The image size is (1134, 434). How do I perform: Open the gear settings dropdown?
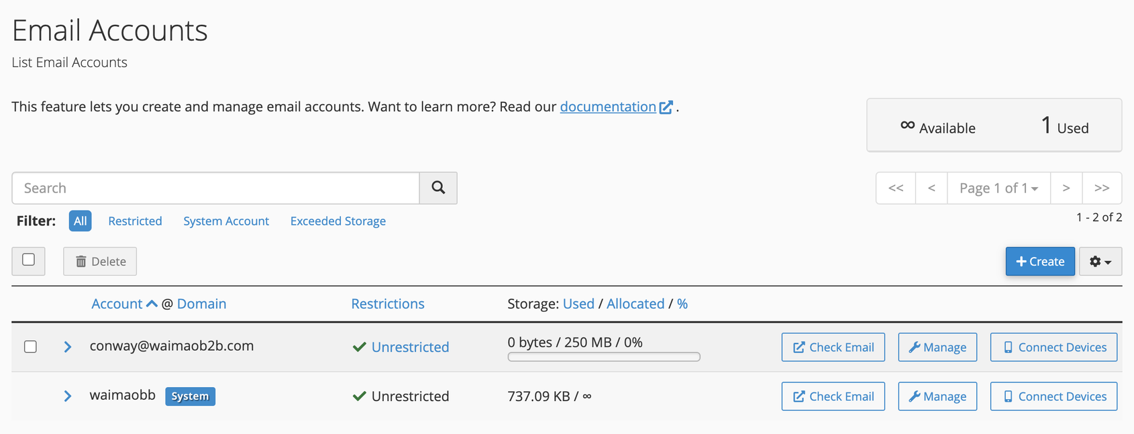1100,262
